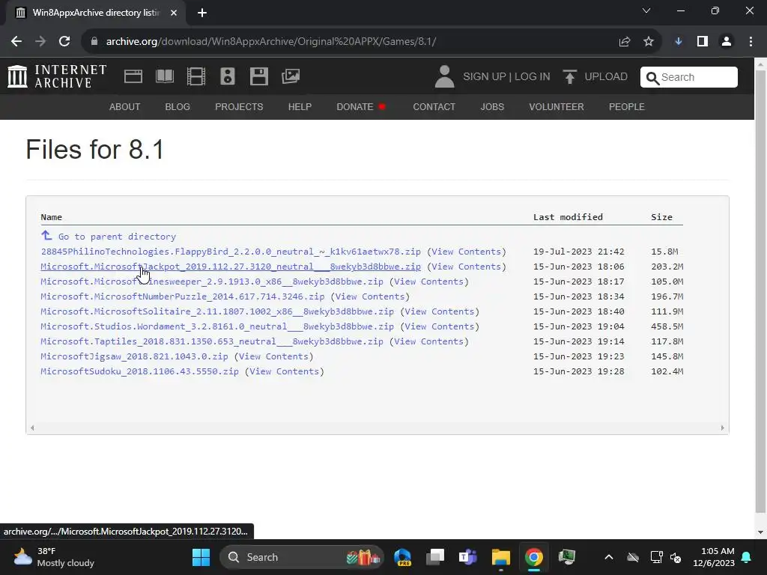Open the JOBS menu item
Viewport: 767px width, 575px height.
pyautogui.click(x=492, y=106)
